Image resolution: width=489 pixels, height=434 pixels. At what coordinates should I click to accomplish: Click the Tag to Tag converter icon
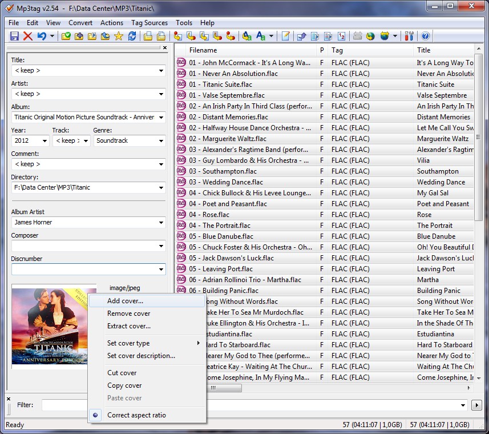231,36
